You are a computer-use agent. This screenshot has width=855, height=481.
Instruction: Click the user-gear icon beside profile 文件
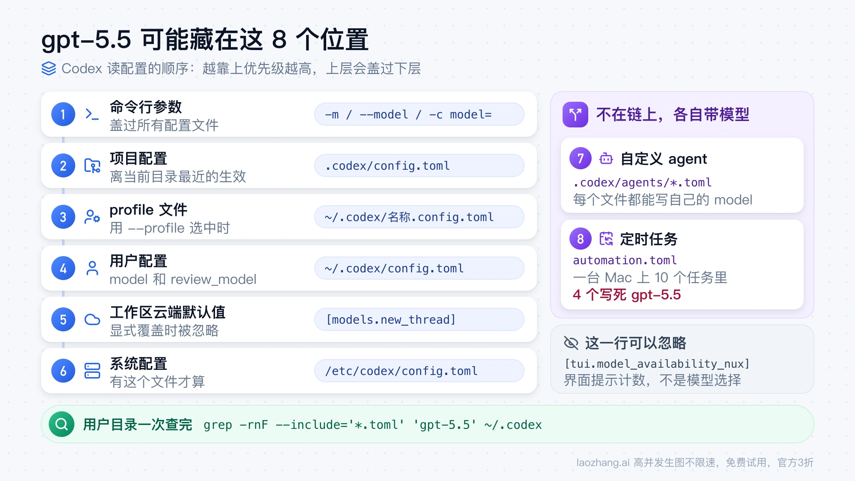[92, 217]
